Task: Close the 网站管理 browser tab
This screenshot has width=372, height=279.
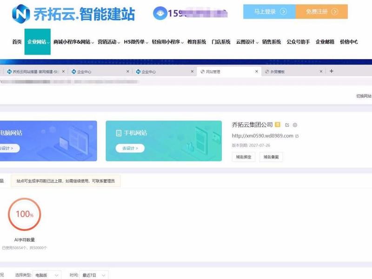Action: (257, 71)
